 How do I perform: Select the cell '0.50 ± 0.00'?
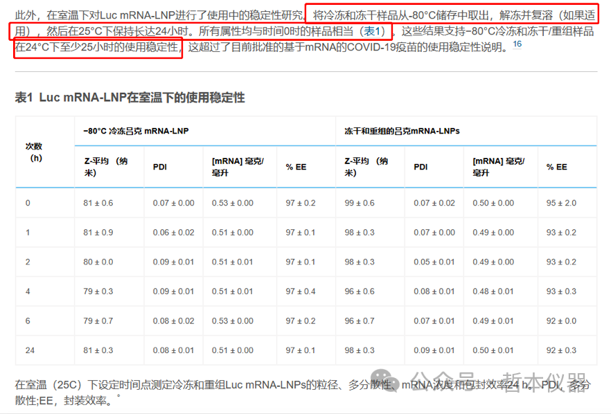[x=493, y=203]
